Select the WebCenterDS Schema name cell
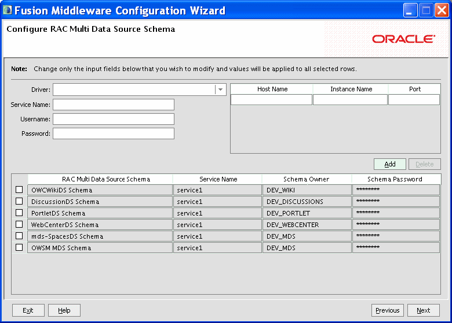This screenshot has width=452, height=323. (100, 224)
